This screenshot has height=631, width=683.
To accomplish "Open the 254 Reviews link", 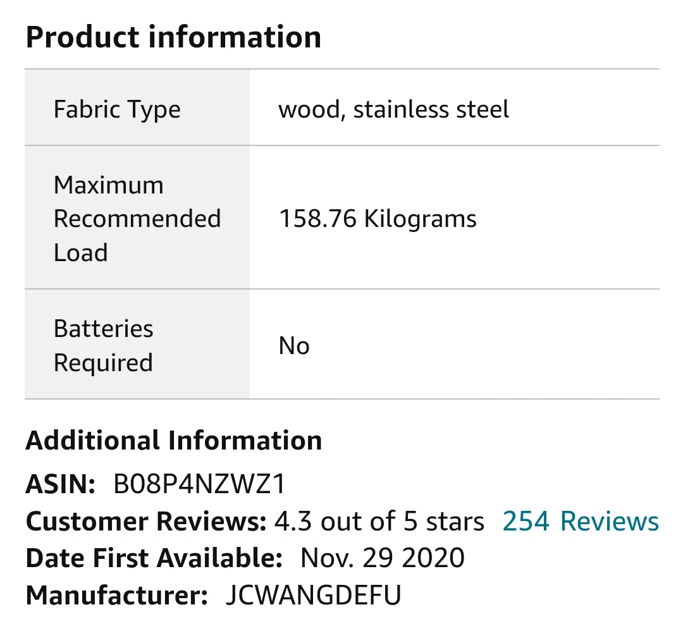I will click(580, 521).
